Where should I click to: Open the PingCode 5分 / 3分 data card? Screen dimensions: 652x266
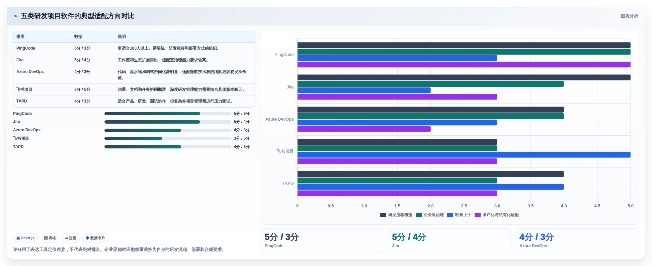pos(322,241)
